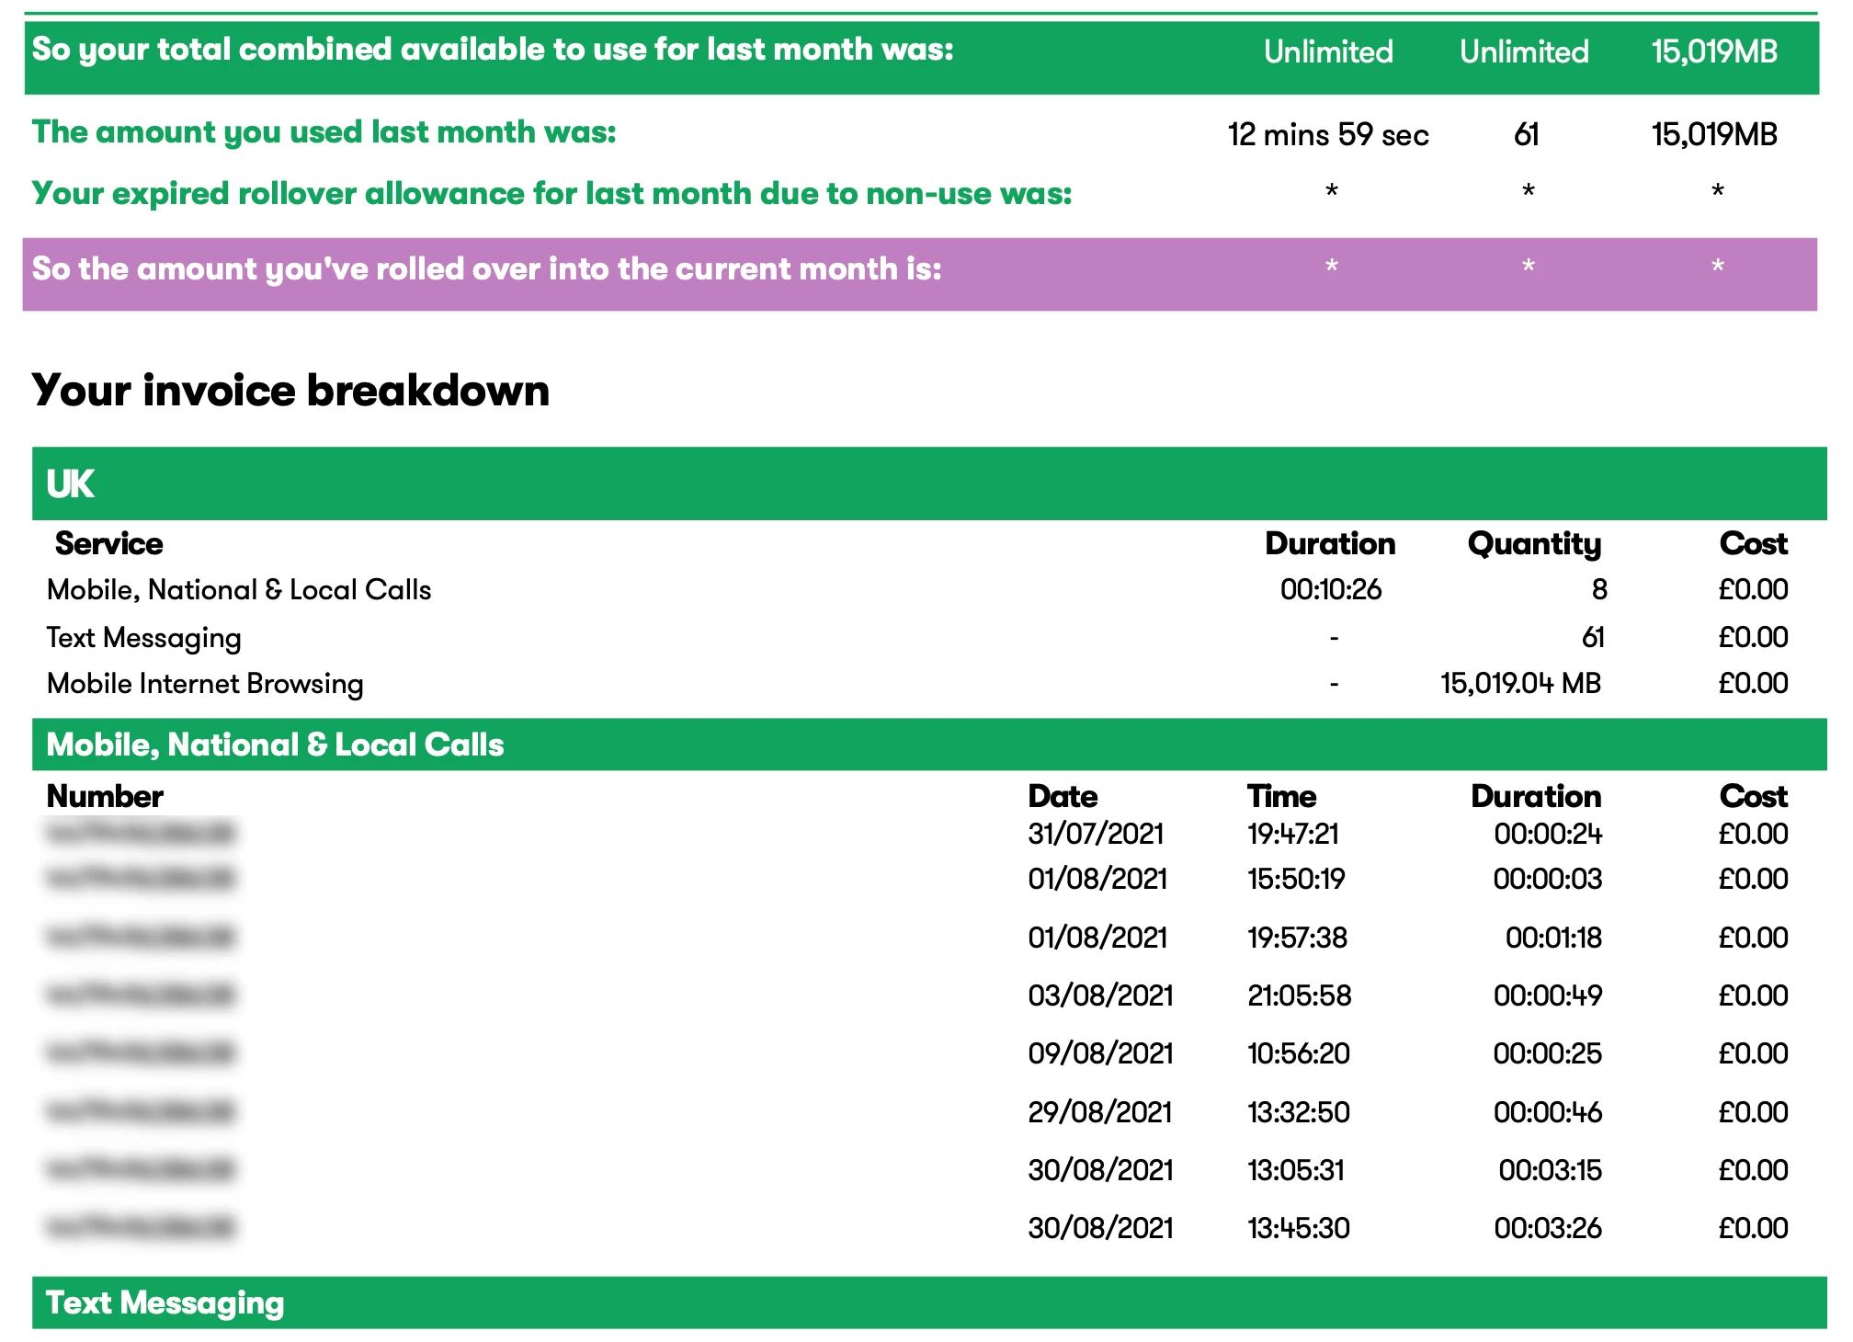Click the blurred number for the 31/07/2021 call
Viewport: 1853px width, 1342px height.
tap(140, 833)
